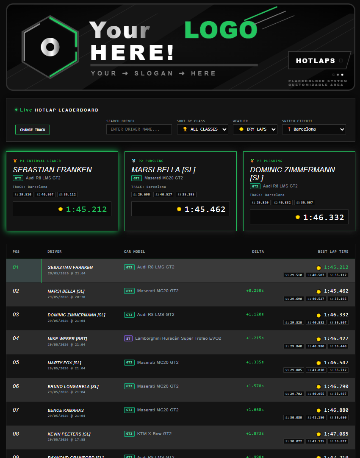
Task: Sort table by BEST LAP TIME header
Action: (333, 251)
